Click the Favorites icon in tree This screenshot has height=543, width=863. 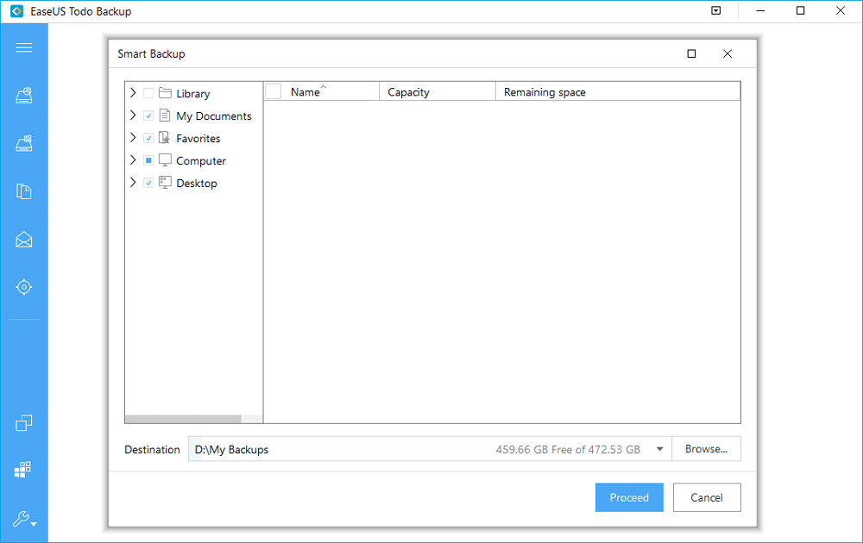(164, 138)
